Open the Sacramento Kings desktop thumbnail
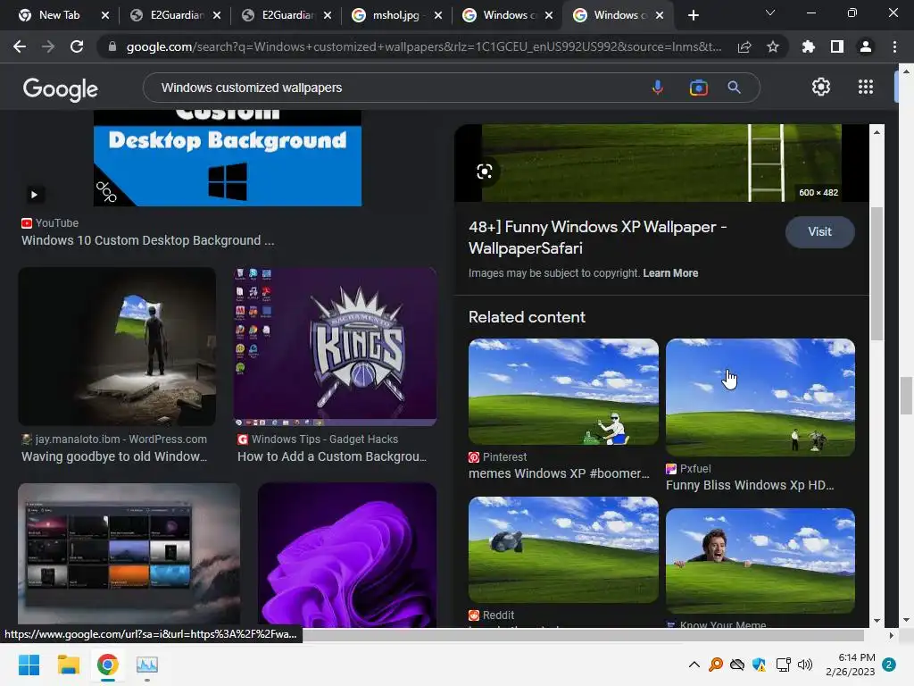Screen dimensions: 914x686 pos(336,347)
